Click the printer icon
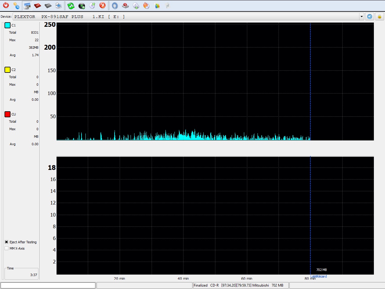Screen dimensions: 385x289 click(x=59, y=5)
